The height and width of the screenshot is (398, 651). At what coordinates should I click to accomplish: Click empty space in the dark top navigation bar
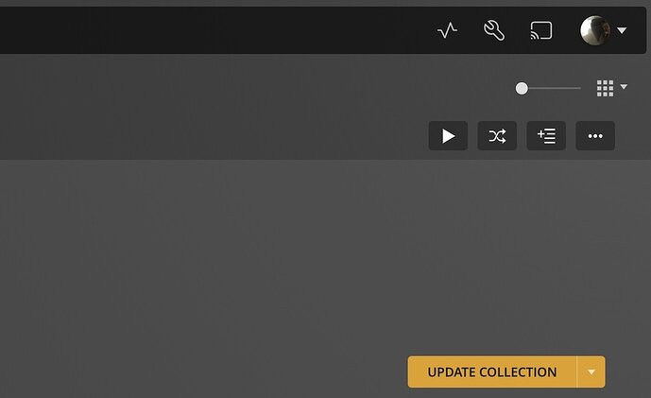point(208,30)
